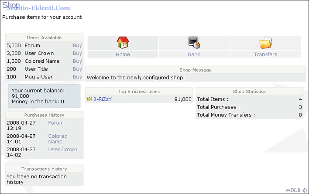Click the crown icon beside B-RiZzY
Viewport: 309px width, 194px height.
pos(89,99)
